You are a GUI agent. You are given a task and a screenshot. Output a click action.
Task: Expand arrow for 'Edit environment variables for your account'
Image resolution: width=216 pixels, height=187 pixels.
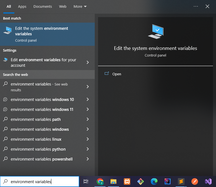coord(88,62)
